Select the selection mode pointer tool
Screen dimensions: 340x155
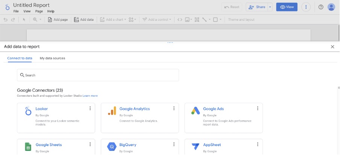tap(24, 20)
